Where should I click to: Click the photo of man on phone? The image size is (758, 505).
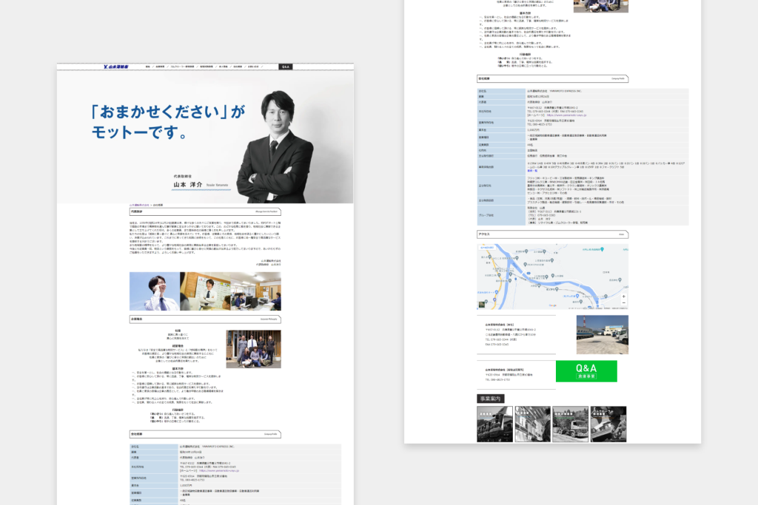click(154, 291)
